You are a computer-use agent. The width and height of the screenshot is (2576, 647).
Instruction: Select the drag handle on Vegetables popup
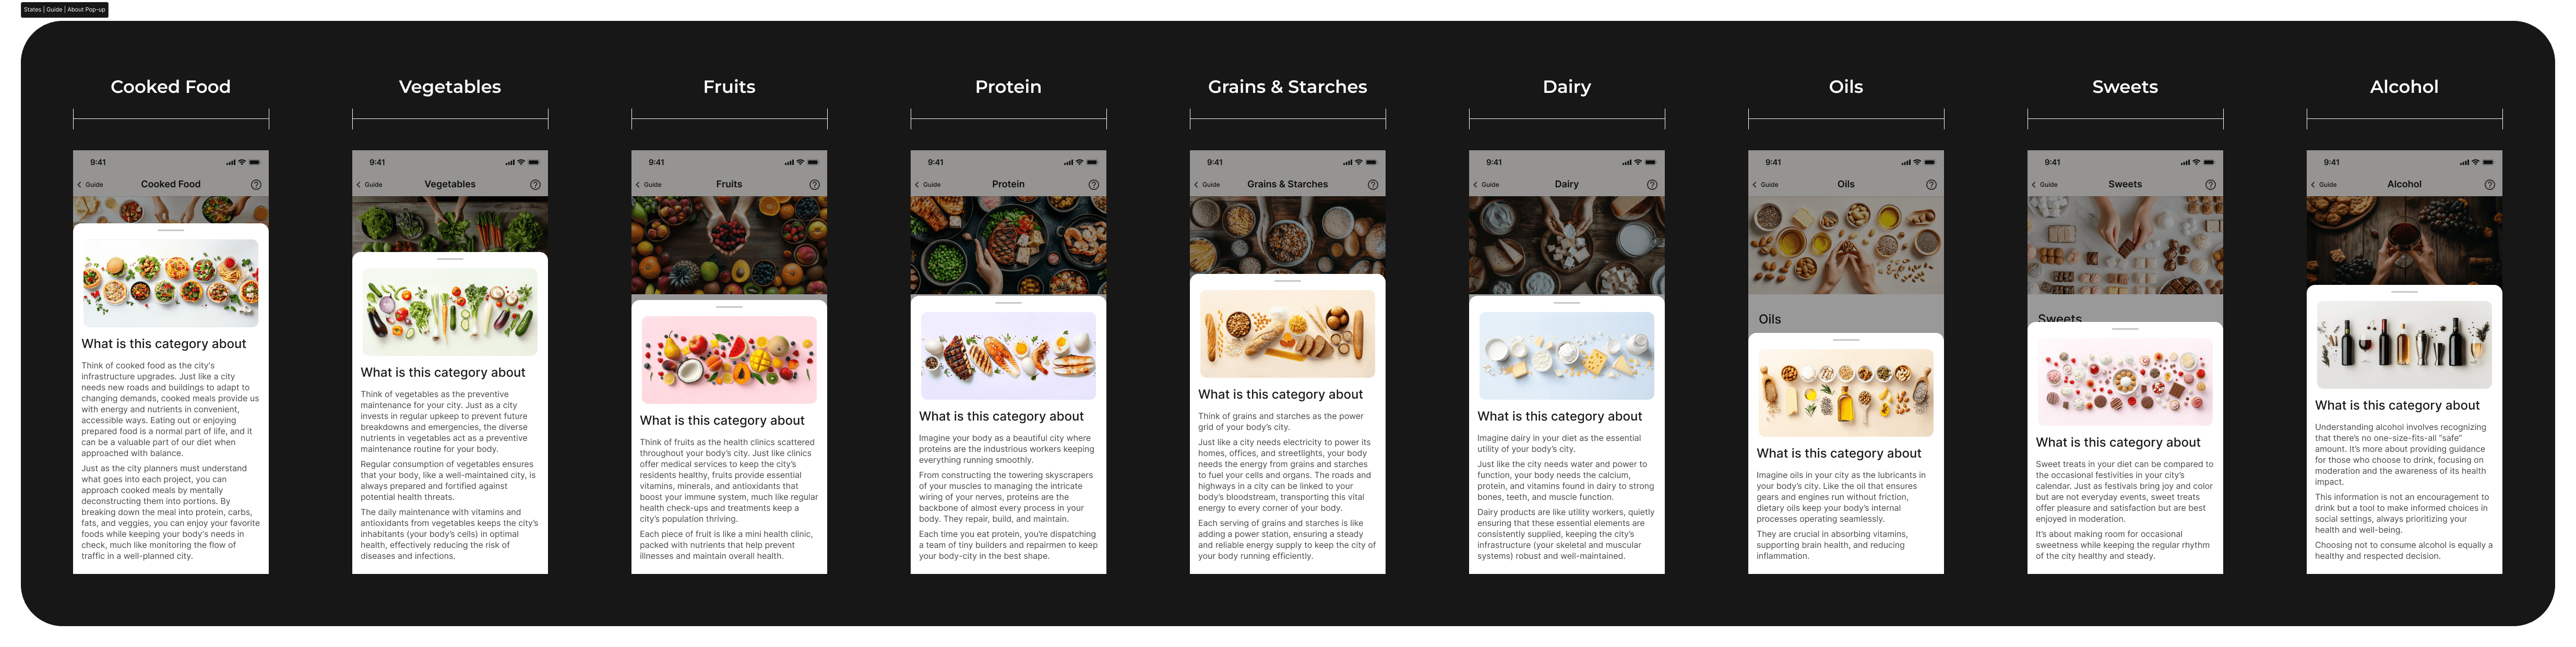[x=450, y=259]
